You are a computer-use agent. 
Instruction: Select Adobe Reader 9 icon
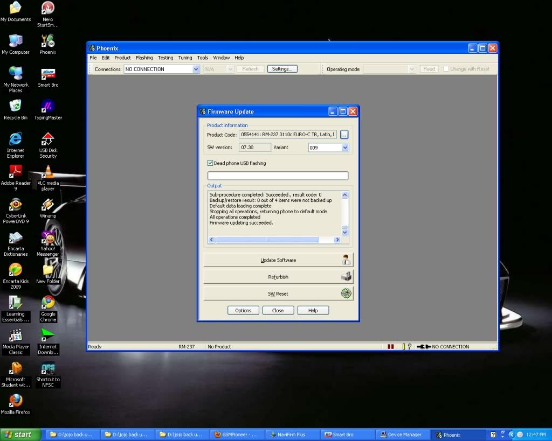pos(16,178)
